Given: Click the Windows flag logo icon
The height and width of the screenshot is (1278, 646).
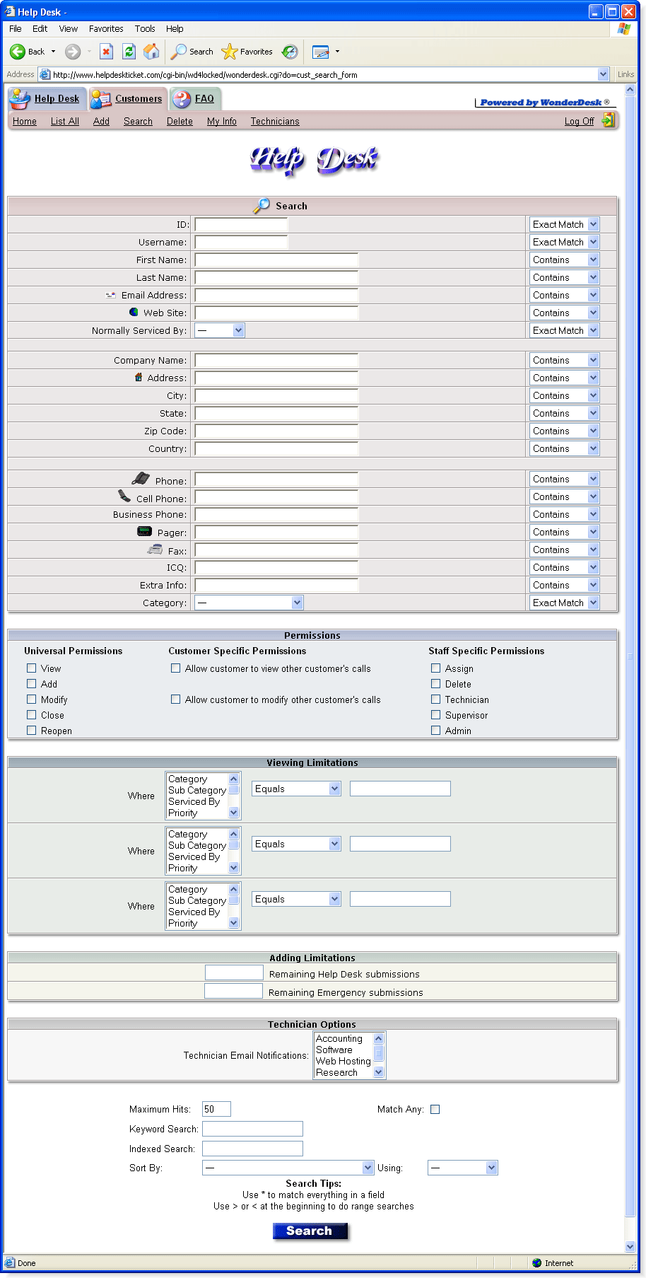Looking at the screenshot, I should click(623, 29).
